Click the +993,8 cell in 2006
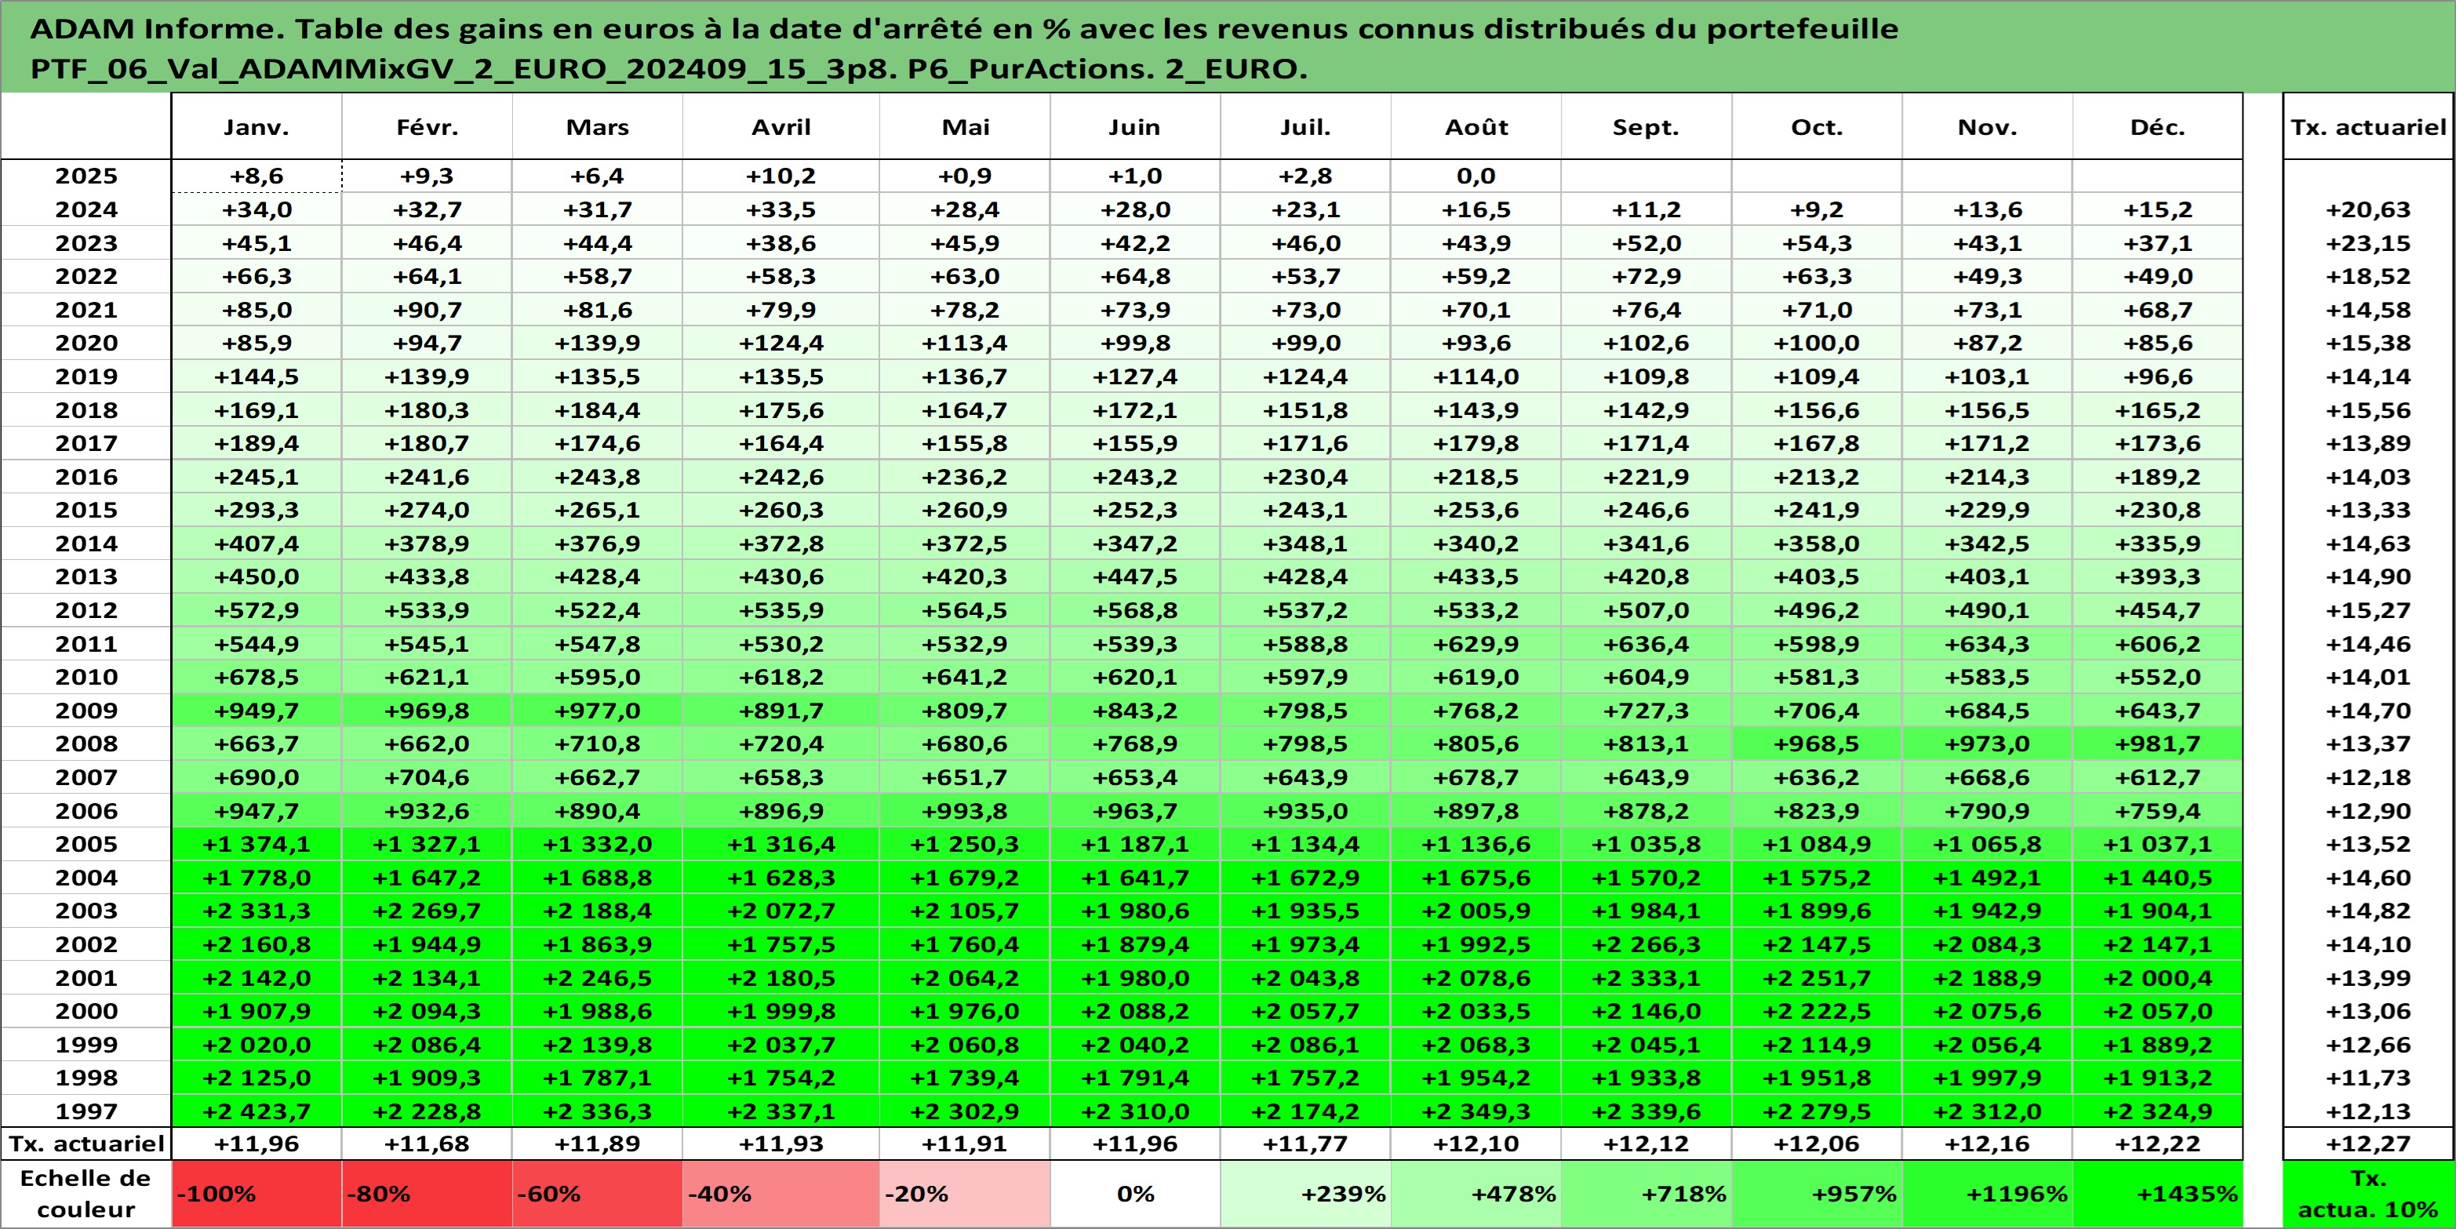The image size is (2456, 1229). coord(965,810)
